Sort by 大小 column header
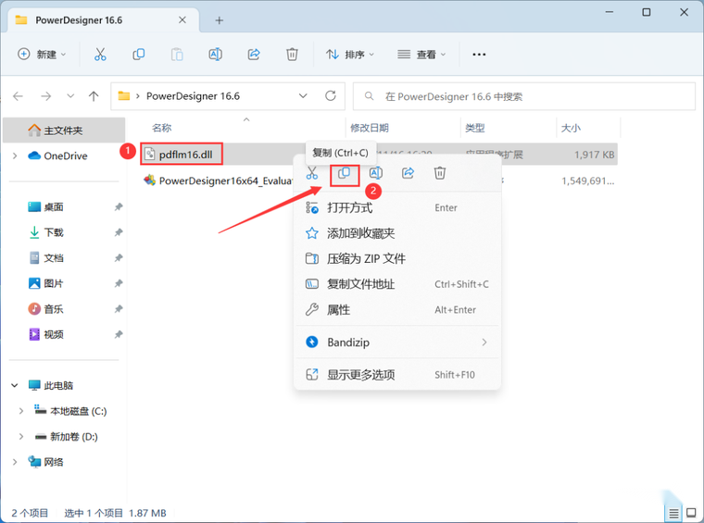The width and height of the screenshot is (704, 523). coord(571,128)
